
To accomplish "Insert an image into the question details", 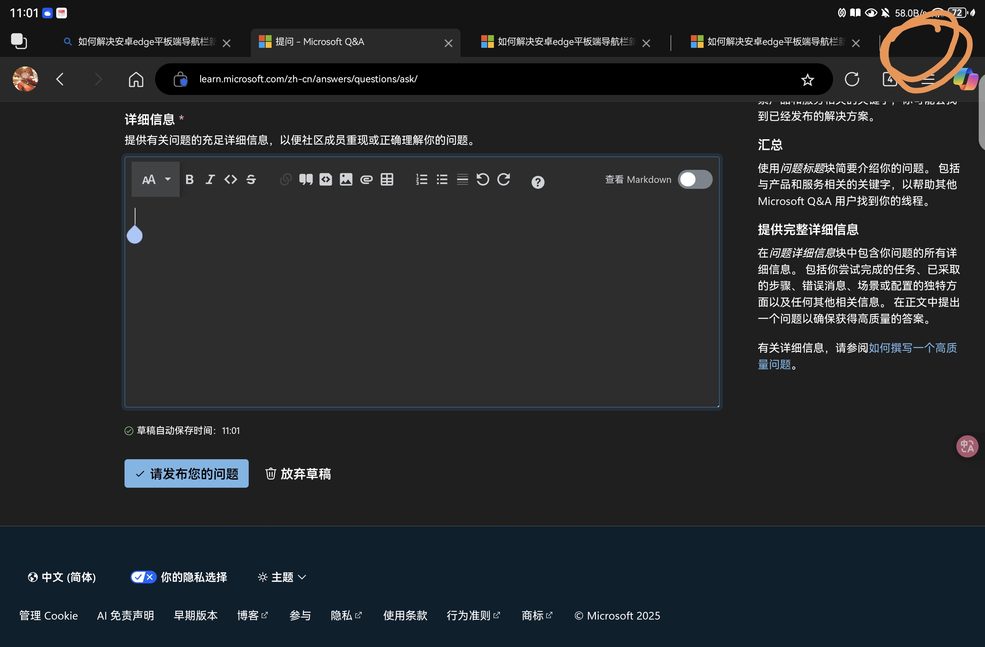I will (x=346, y=180).
